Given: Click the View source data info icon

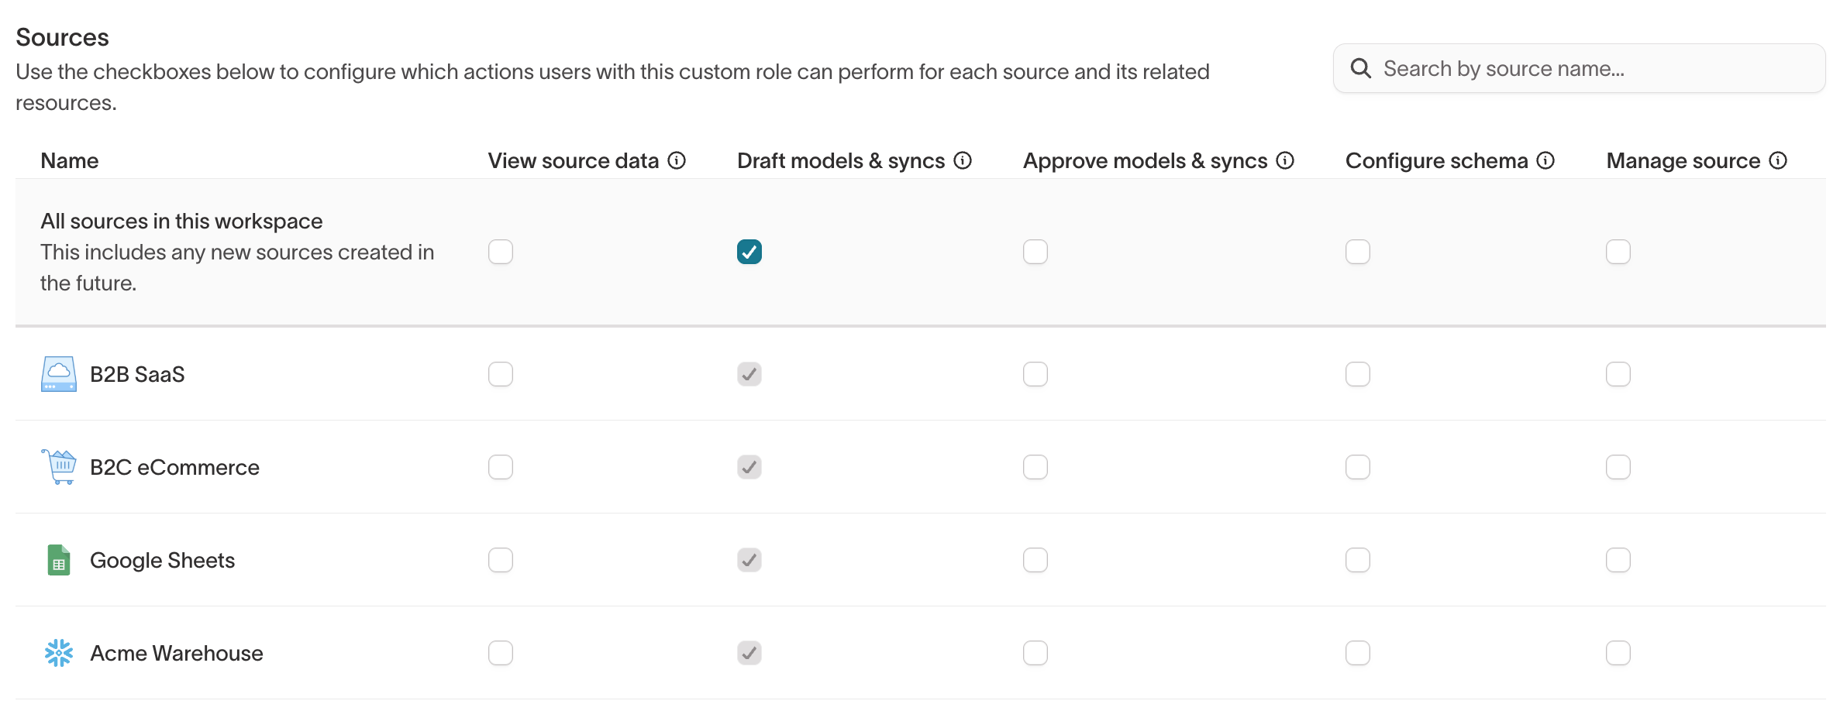Looking at the screenshot, I should [677, 160].
